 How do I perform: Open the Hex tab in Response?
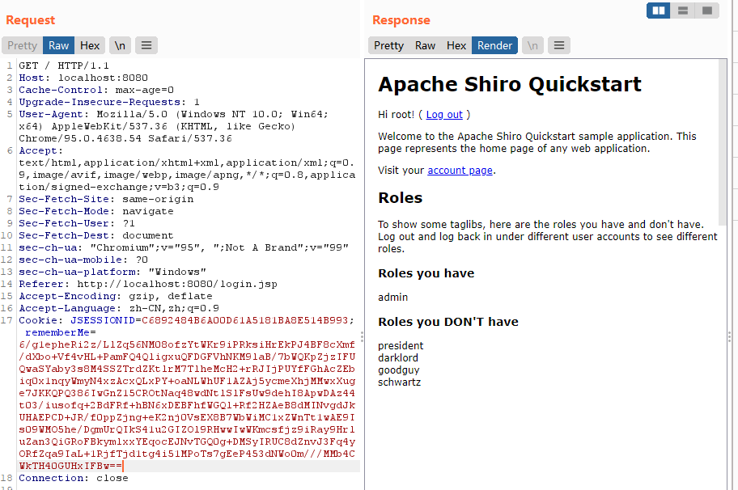tap(456, 45)
